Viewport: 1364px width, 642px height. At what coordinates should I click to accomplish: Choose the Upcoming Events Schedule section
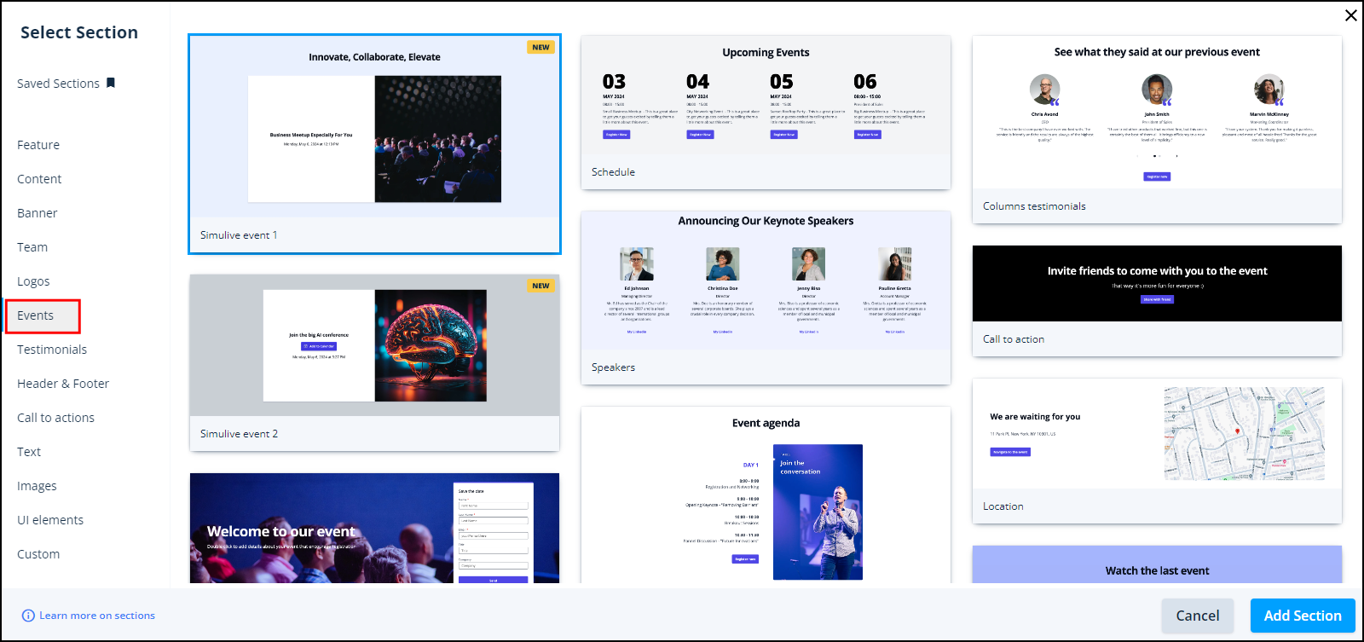click(x=766, y=111)
